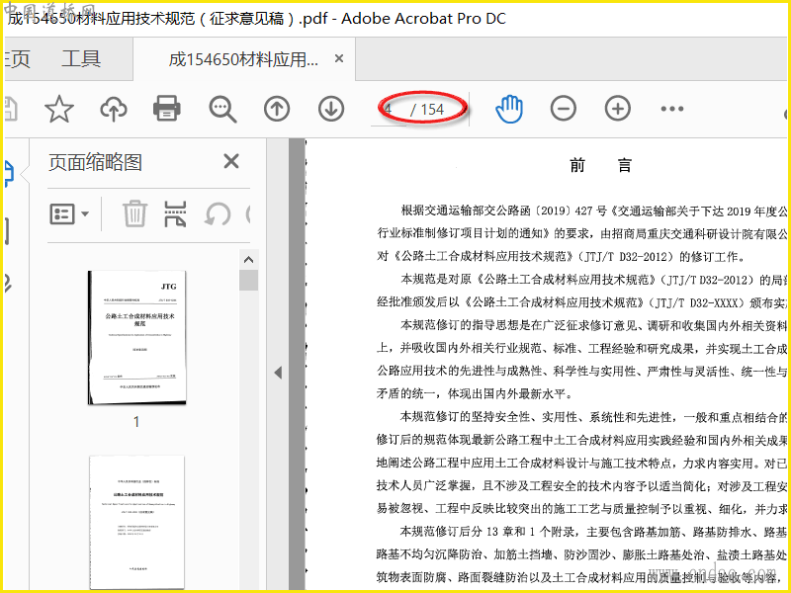Click the page label 1 under thumbnail
Screen dimensions: 791x593
point(136,422)
